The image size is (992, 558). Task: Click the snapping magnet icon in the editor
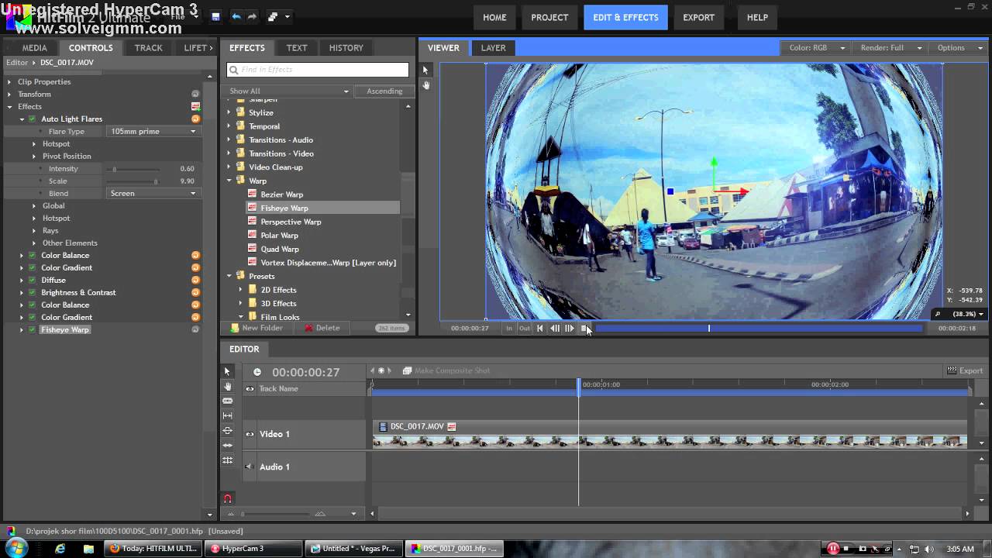(227, 498)
